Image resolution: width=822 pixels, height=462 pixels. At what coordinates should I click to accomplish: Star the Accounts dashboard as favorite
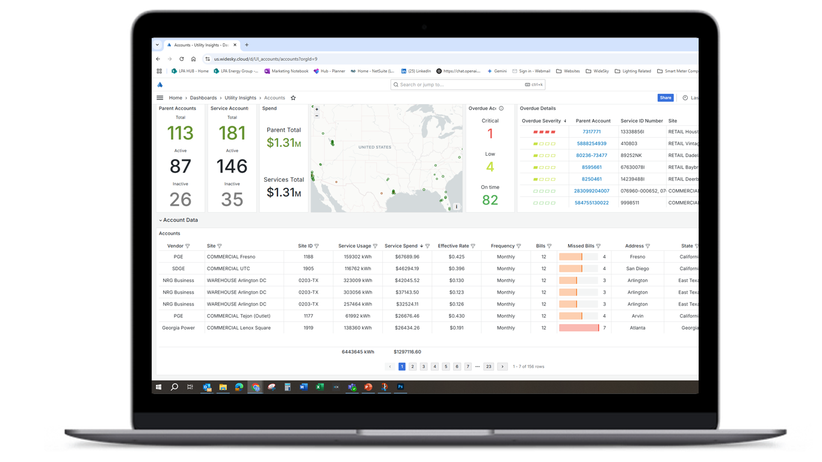[x=293, y=98]
